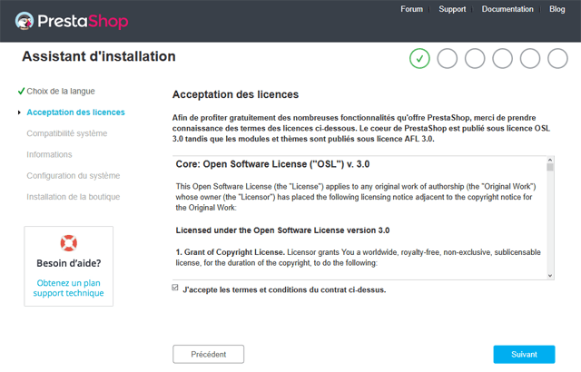The image size is (581, 372).
Task: Click the Précédent button
Action: tap(208, 354)
